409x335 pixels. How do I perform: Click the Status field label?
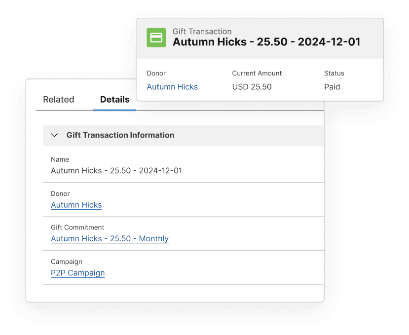334,74
